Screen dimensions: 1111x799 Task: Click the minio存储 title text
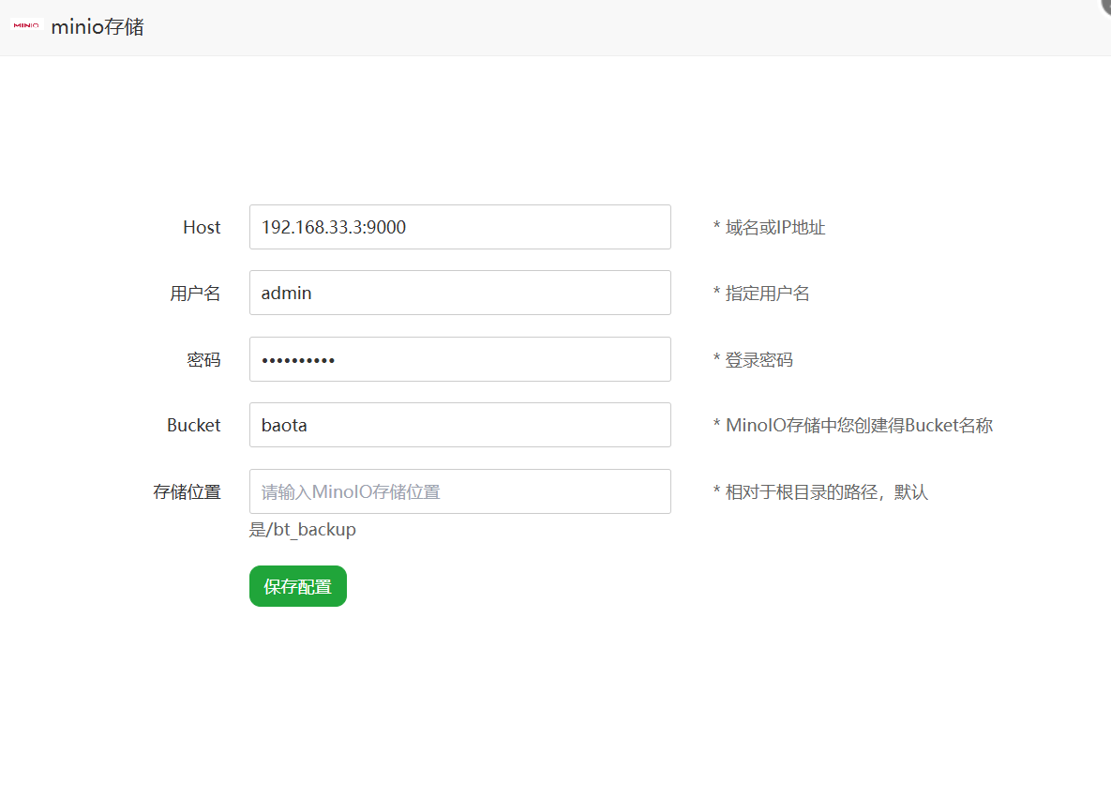click(x=98, y=27)
